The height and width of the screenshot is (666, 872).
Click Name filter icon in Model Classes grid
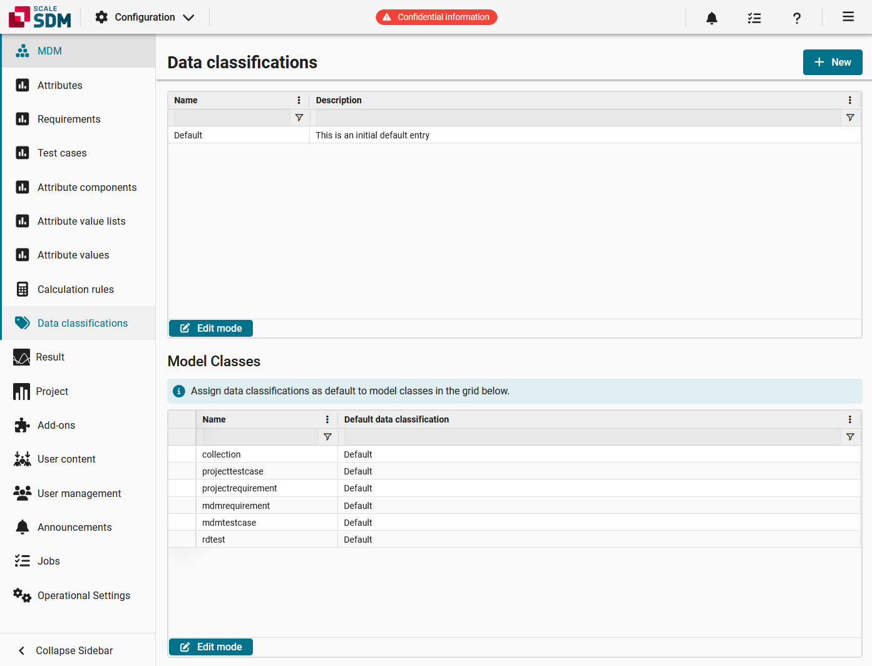point(327,437)
